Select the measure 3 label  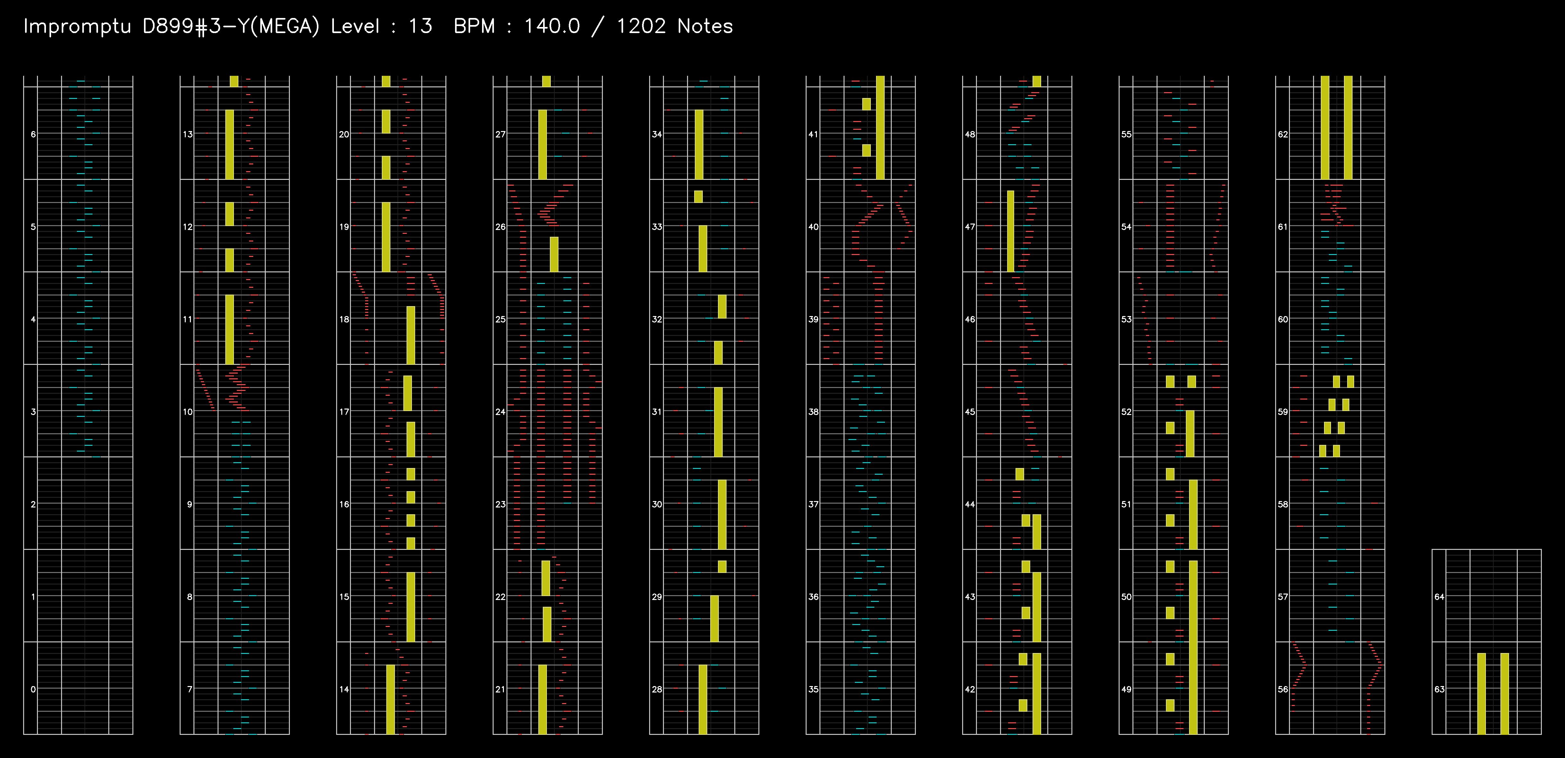point(33,411)
